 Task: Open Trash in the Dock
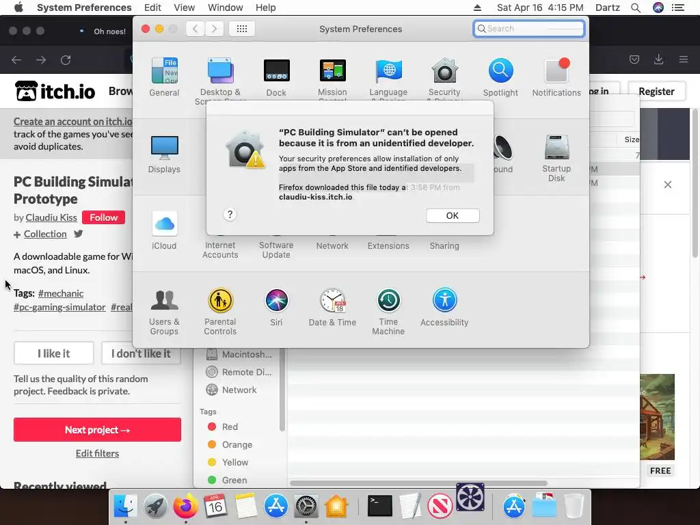(x=574, y=507)
